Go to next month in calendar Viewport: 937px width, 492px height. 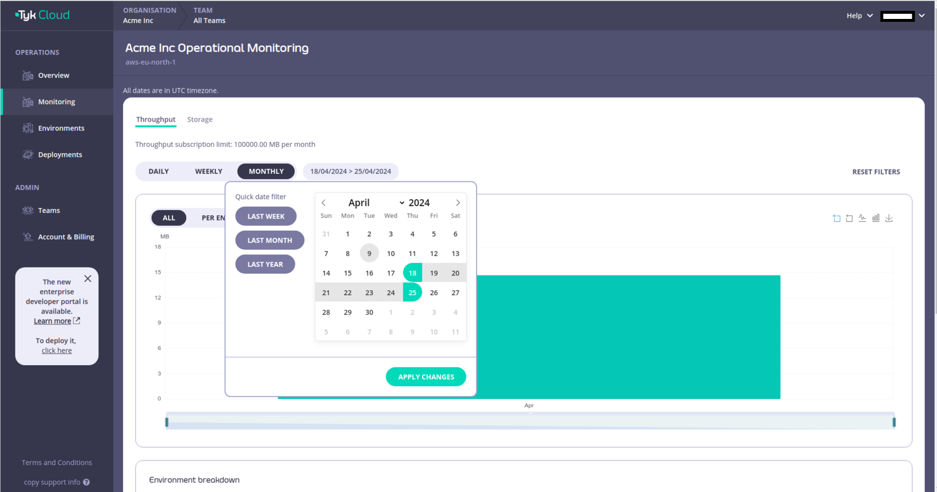[458, 203]
